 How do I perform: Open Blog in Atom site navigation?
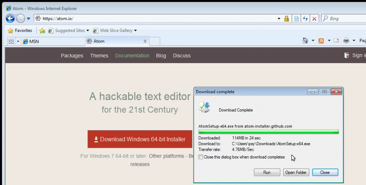point(161,56)
